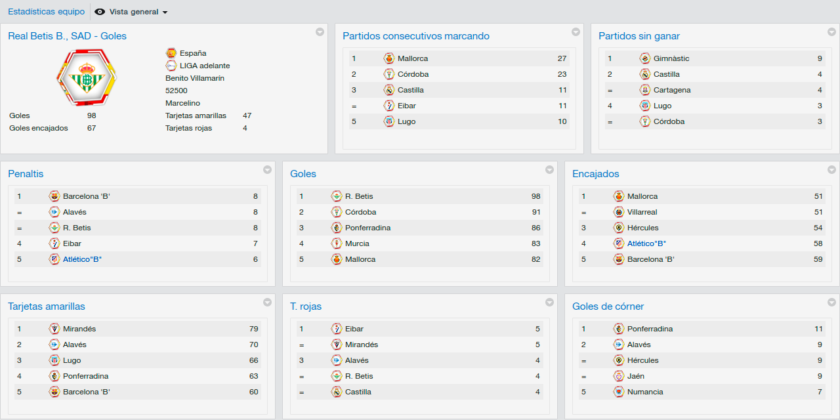Screen dimensions: 840x420
Task: Select the Córdoba row in Goles panel
Action: (420, 212)
